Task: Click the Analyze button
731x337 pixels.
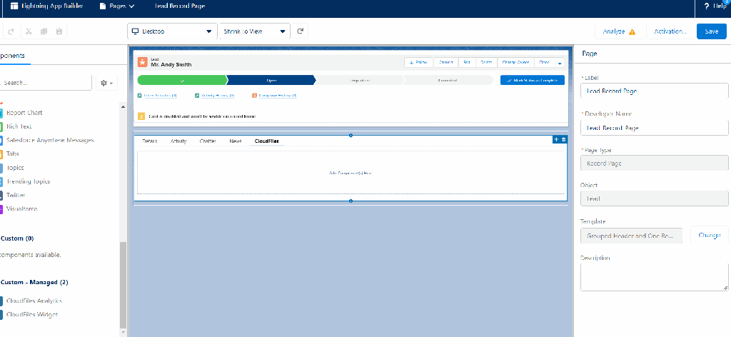Action: (x=619, y=31)
